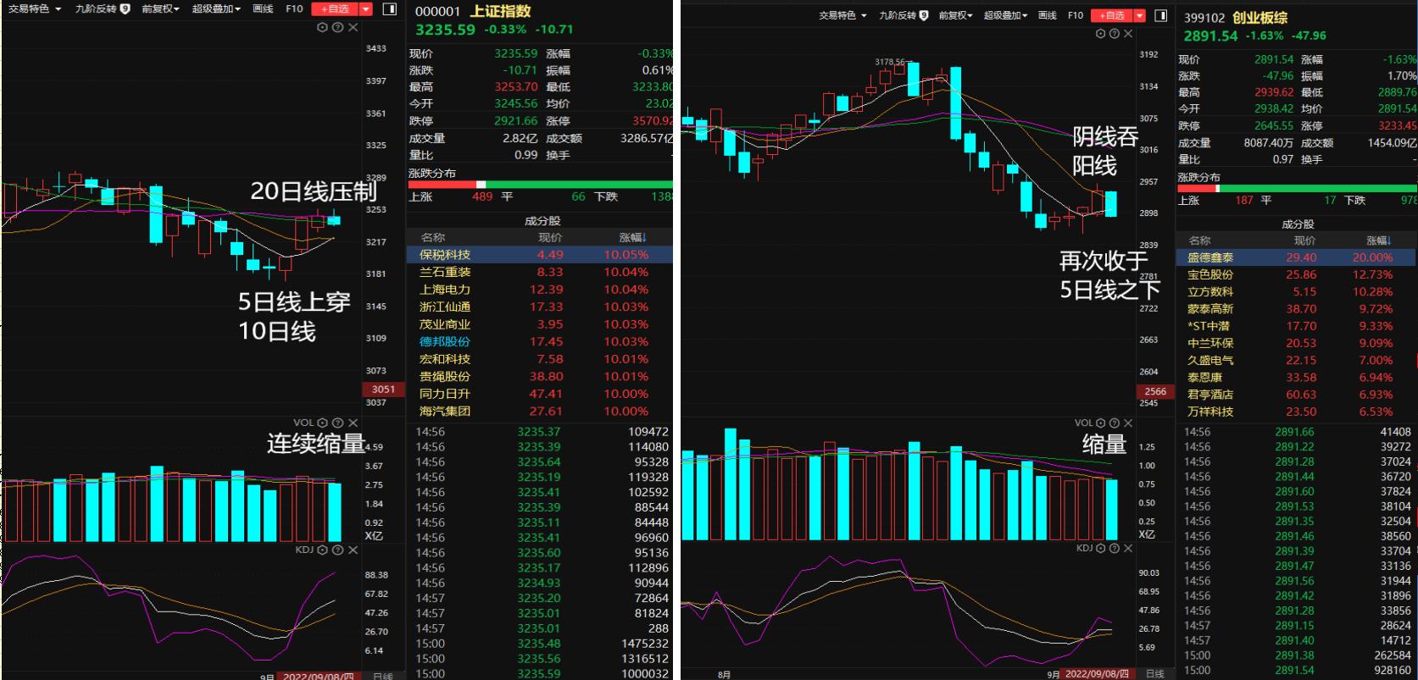Image resolution: width=1418 pixels, height=680 pixels.
Task: Select 画线 drawing tool in Shanghai toolbar
Action: pos(263,8)
